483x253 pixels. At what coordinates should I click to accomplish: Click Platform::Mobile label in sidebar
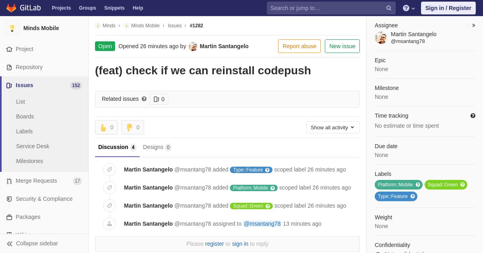(398, 185)
